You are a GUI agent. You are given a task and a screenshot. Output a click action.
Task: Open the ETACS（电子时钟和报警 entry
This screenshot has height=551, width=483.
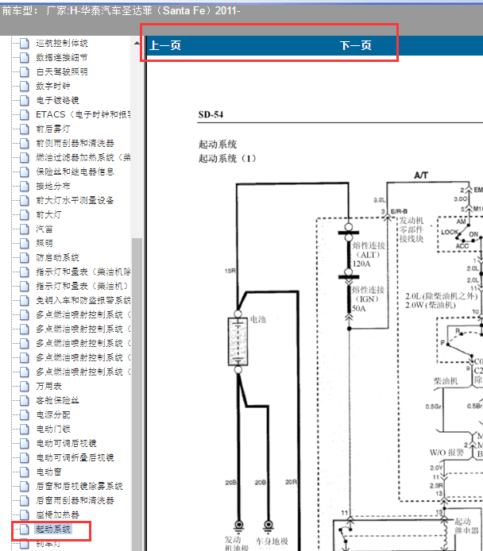pyautogui.click(x=83, y=115)
